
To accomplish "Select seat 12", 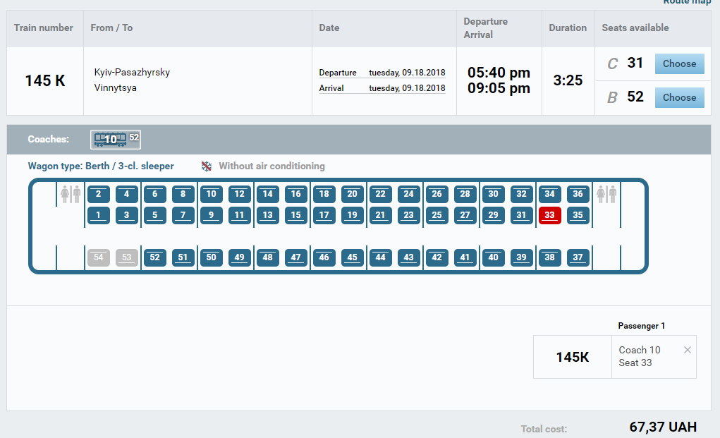I will 240,194.
